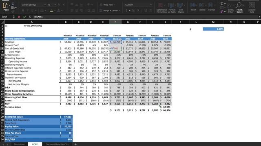Align cell content to top

coord(72,5)
